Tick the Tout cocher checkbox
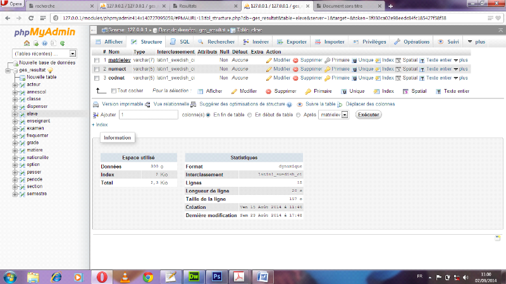The image size is (506, 284). (x=114, y=91)
